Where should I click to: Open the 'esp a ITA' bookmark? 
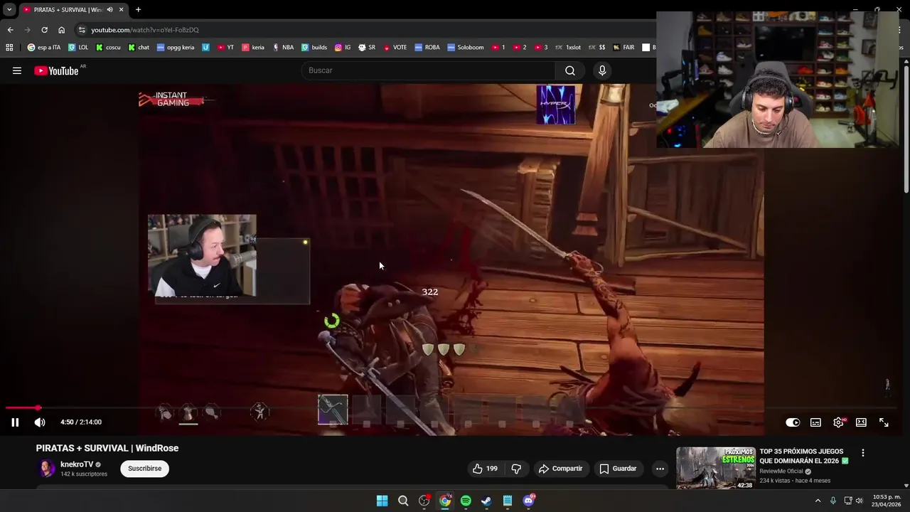pyautogui.click(x=44, y=48)
